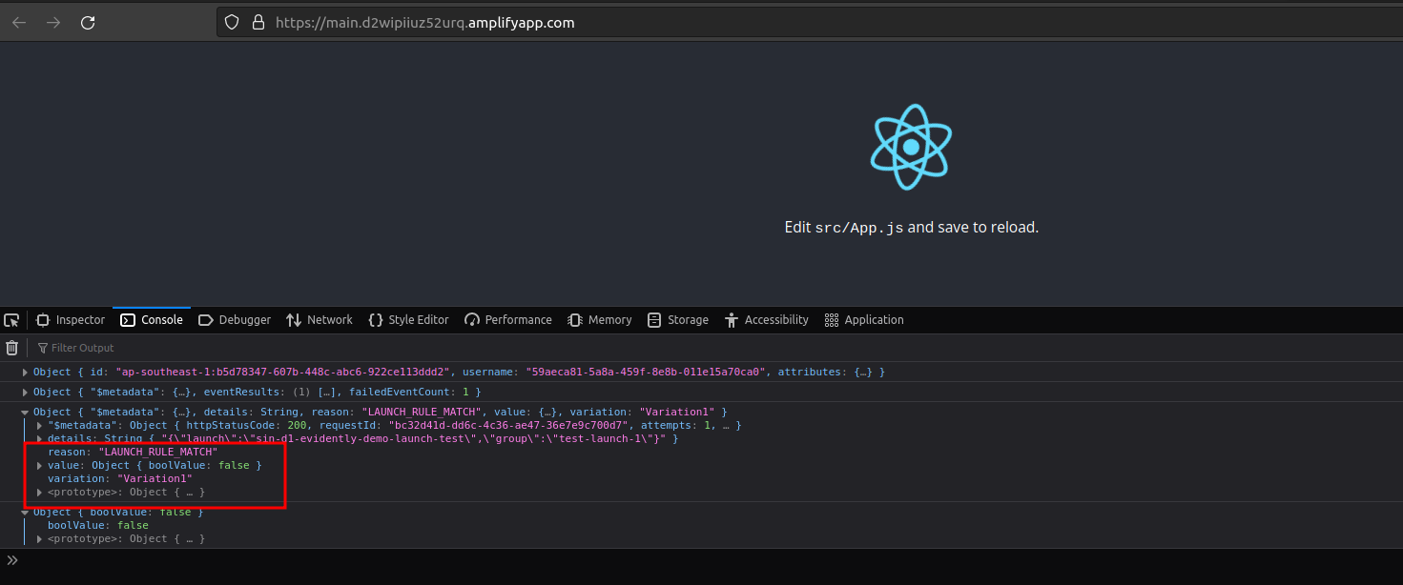Expand the value Object boolValue entry

tap(39, 465)
